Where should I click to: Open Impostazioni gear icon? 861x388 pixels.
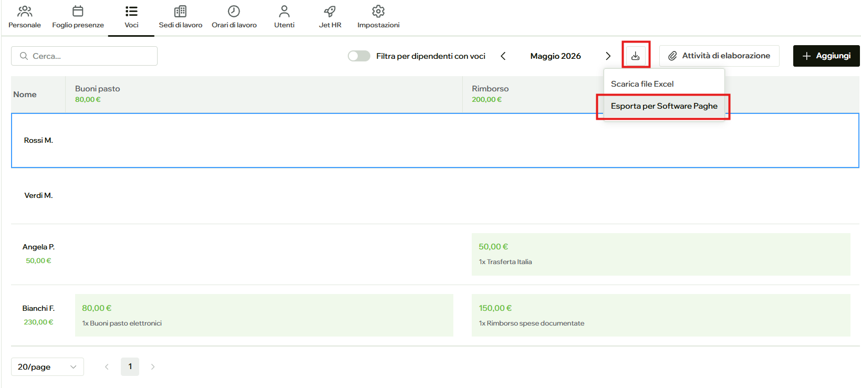tap(378, 11)
